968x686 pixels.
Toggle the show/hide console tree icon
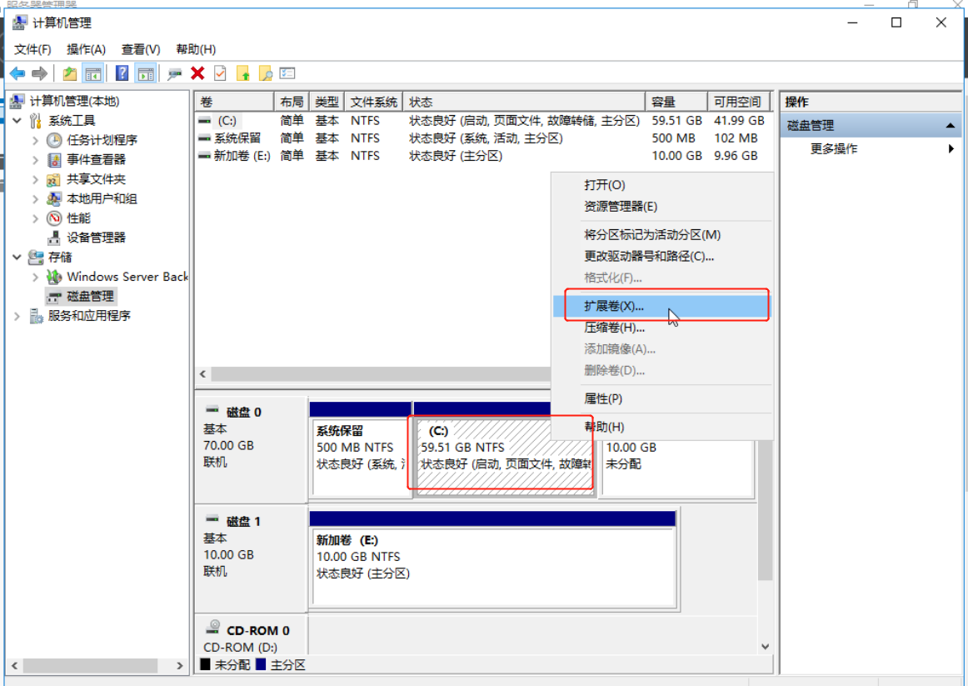click(92, 73)
